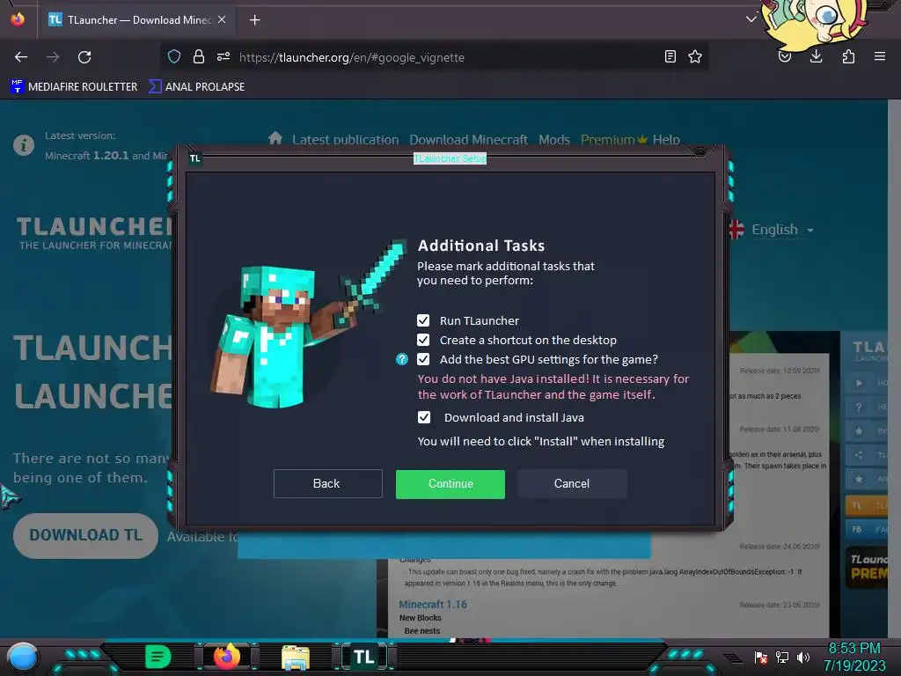Toggle reader view icon
The width and height of the screenshot is (901, 676).
[670, 57]
